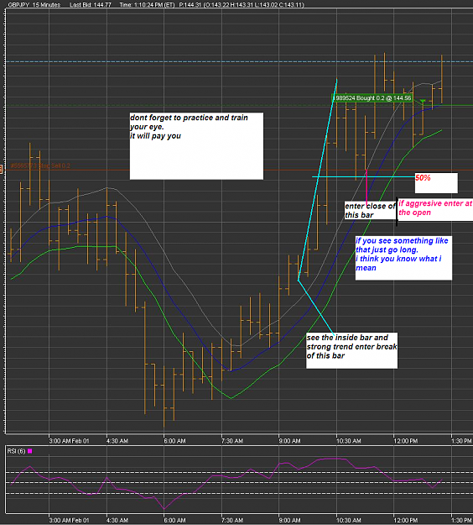The width and height of the screenshot is (473, 525).
Task: Select the 'Stop Sell 0.2' order label
Action: pos(40,165)
